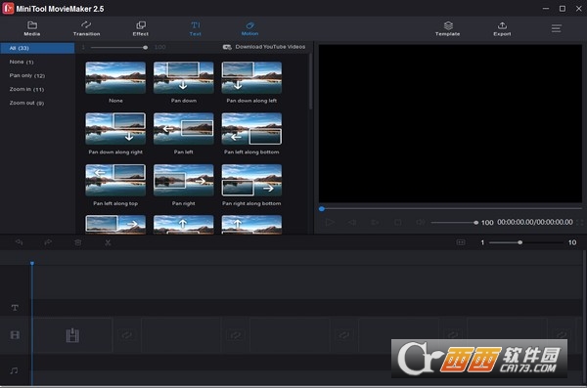
Task: Select Pan left along top motion
Action: coord(115,181)
